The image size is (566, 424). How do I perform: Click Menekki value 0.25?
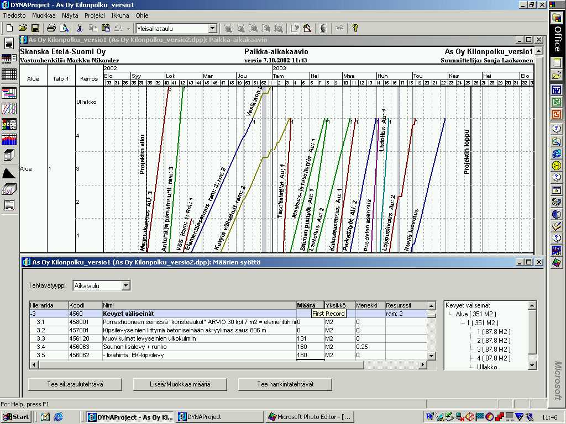point(370,347)
